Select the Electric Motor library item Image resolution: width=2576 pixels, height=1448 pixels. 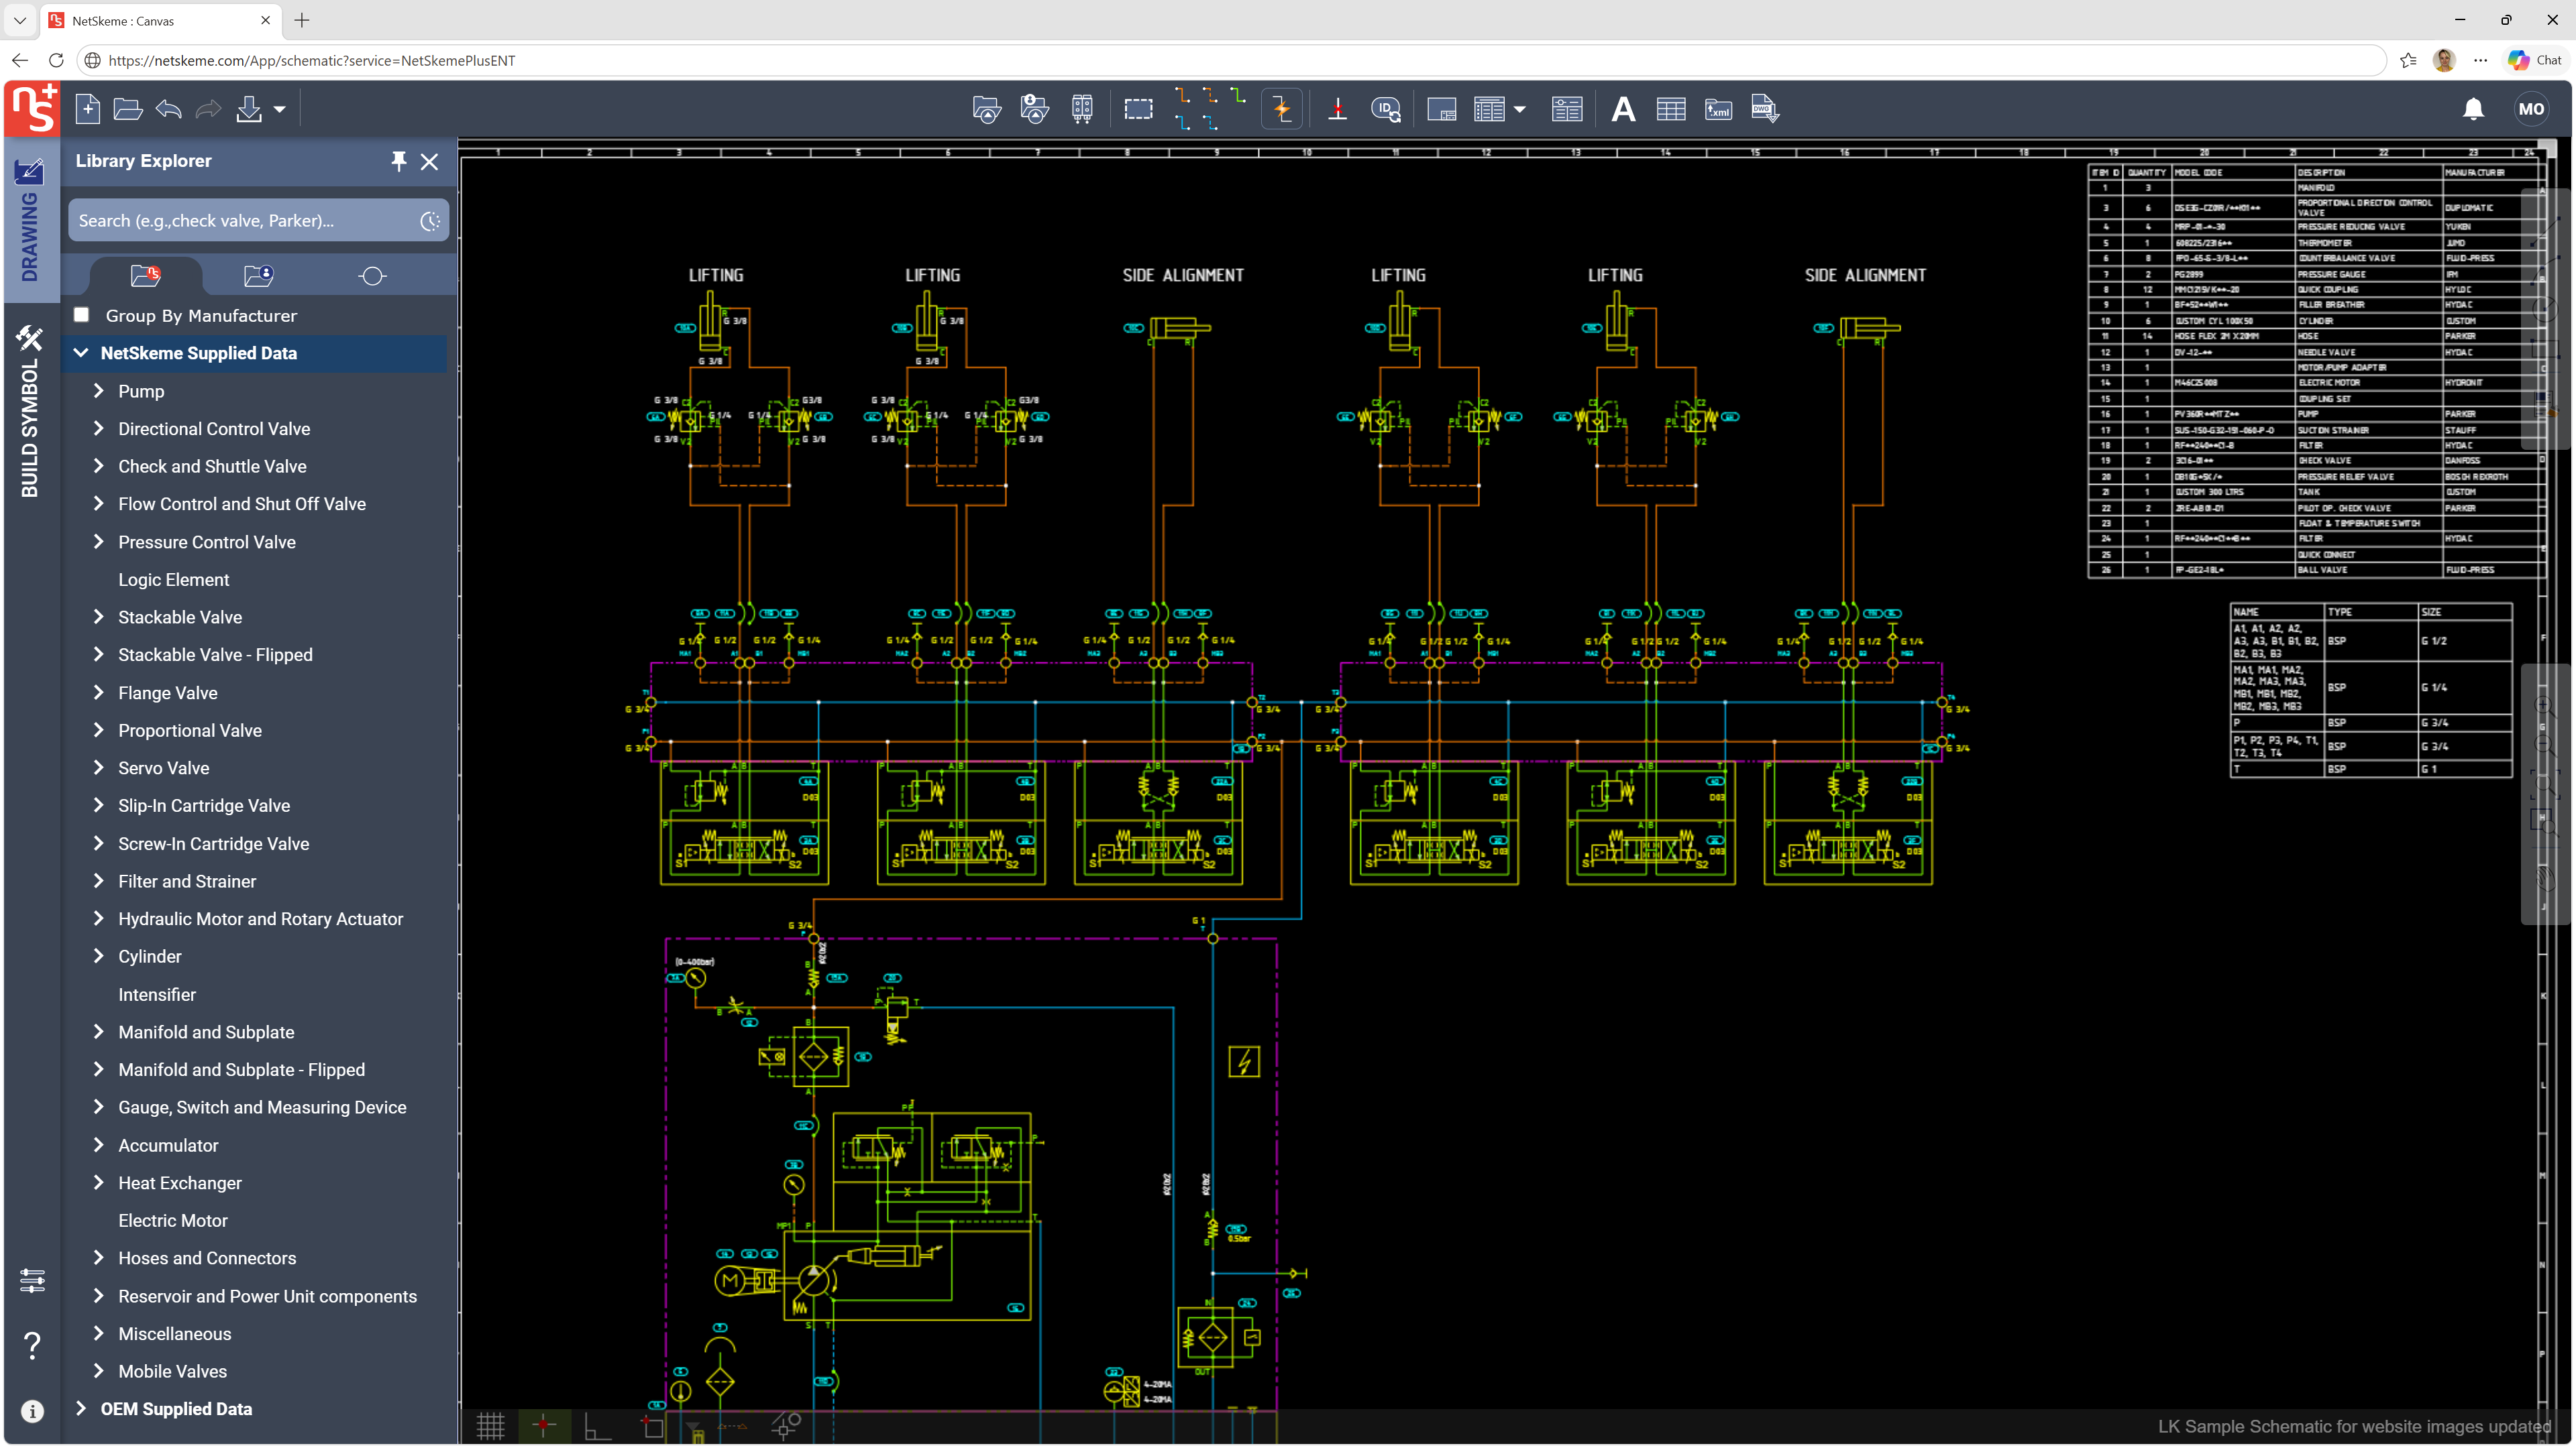coord(172,1220)
